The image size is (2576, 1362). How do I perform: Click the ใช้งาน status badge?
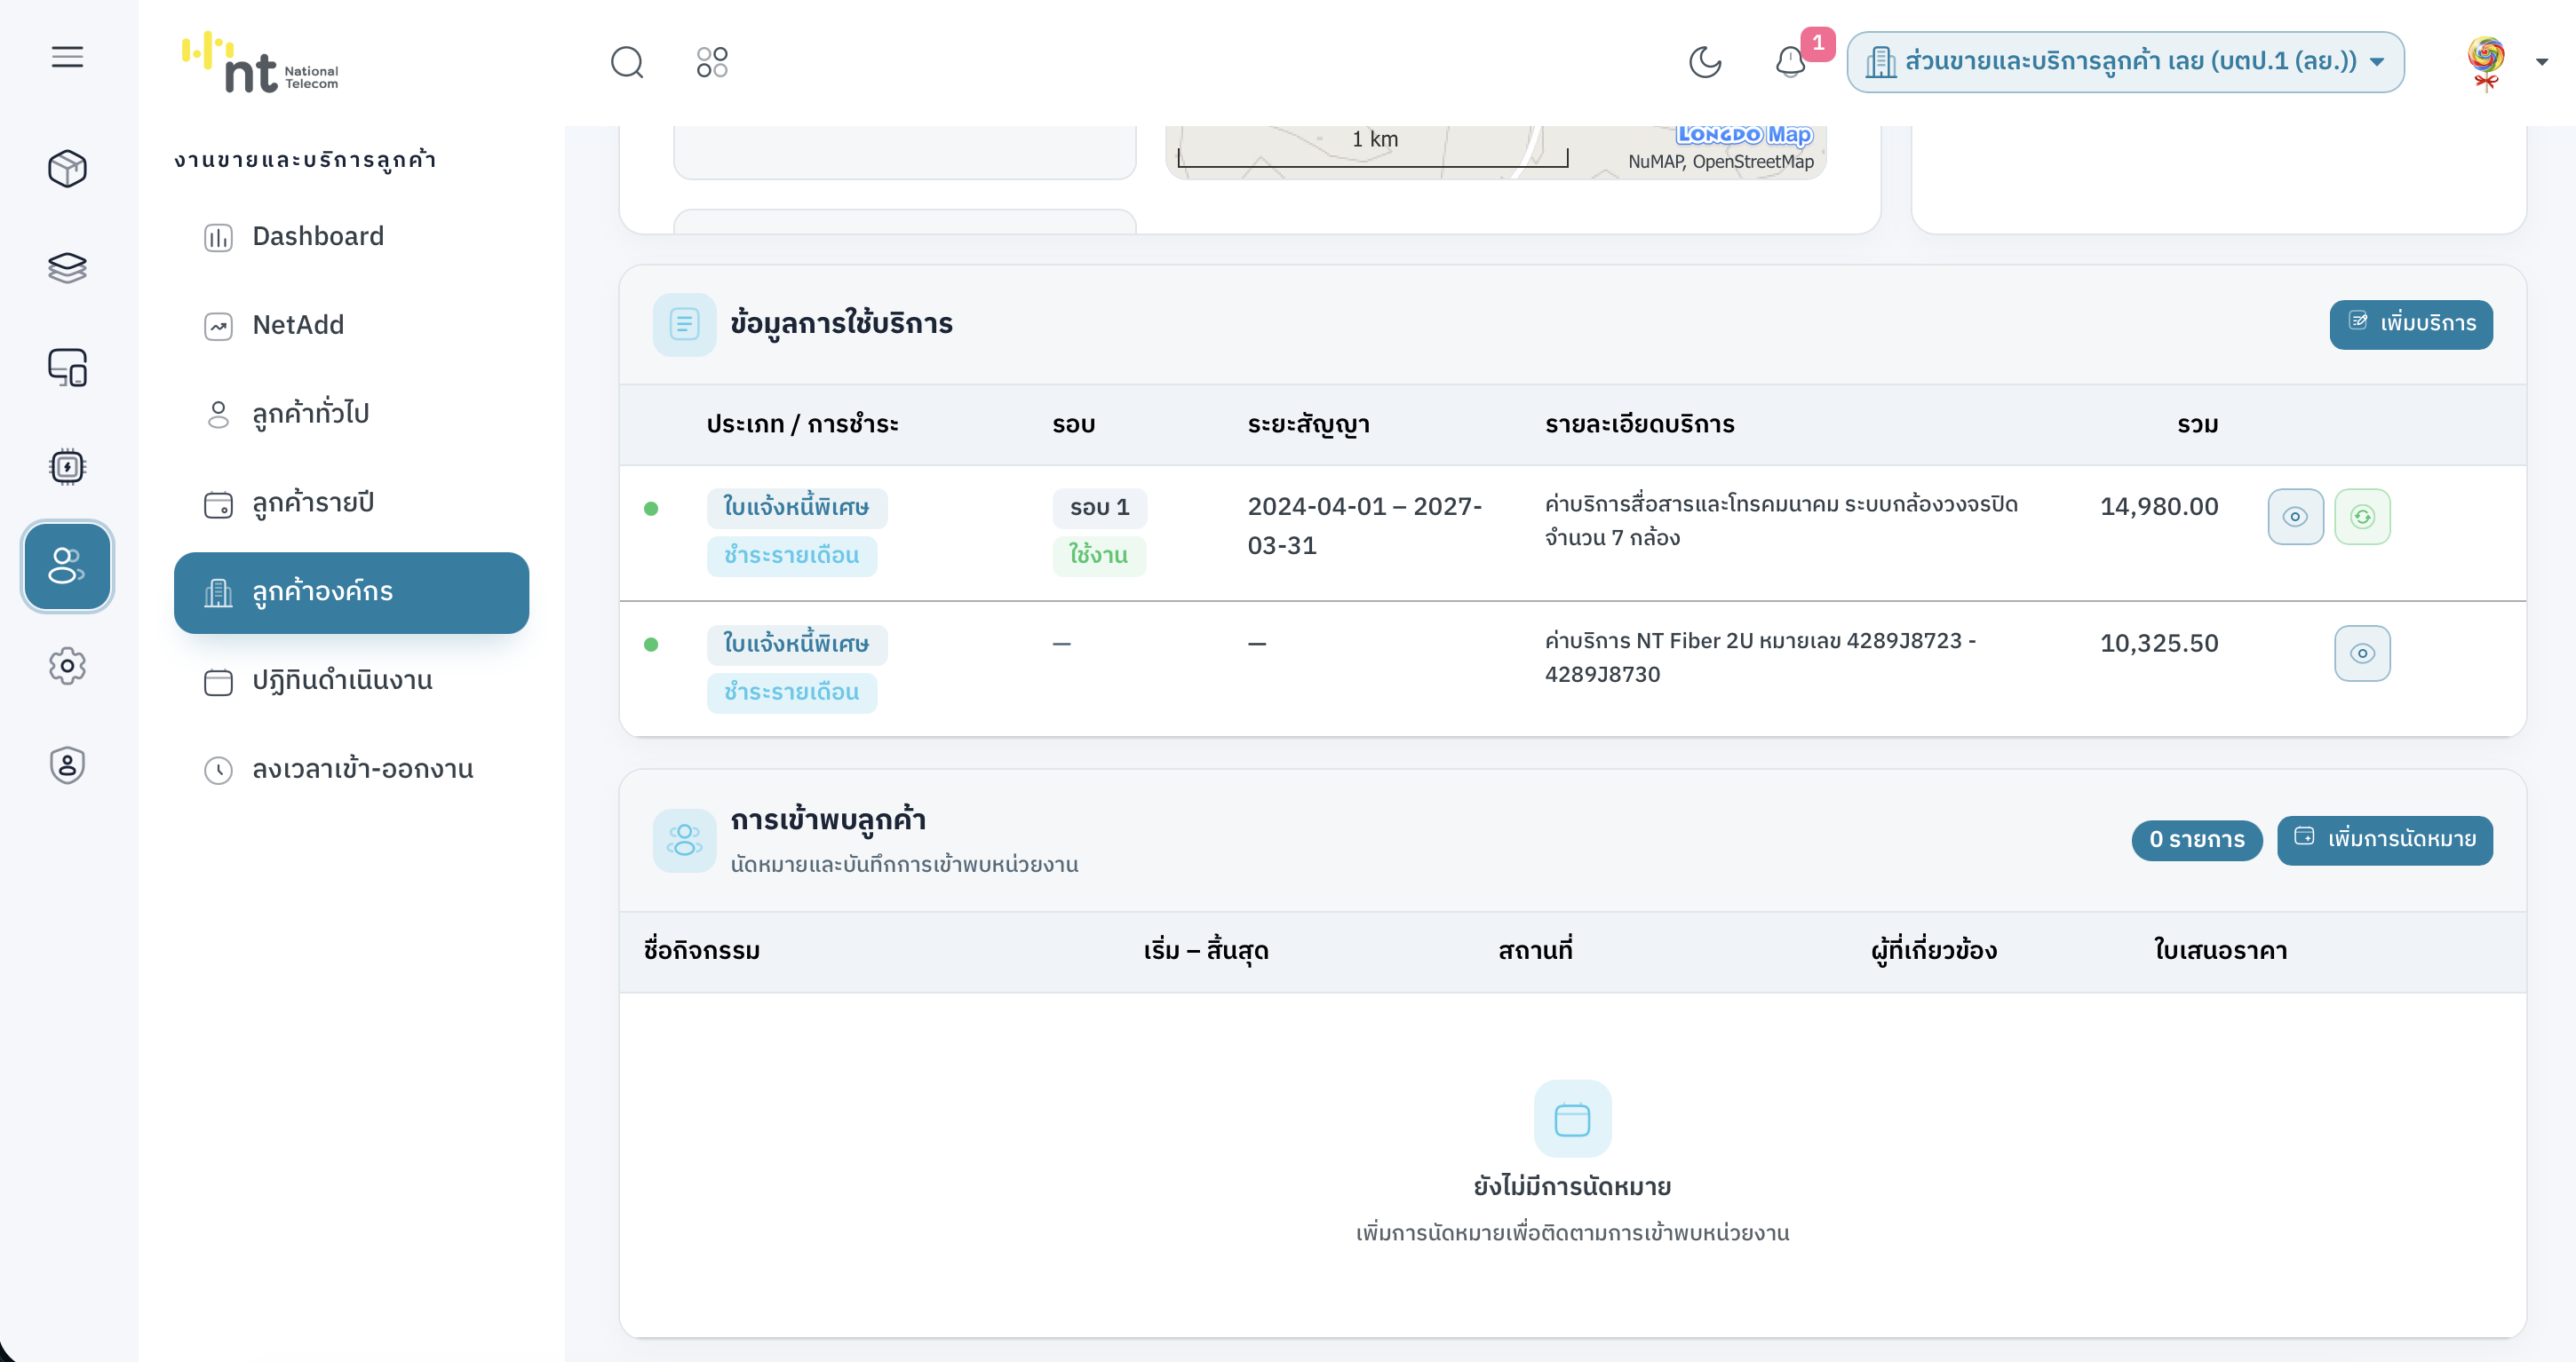pyautogui.click(x=1099, y=556)
